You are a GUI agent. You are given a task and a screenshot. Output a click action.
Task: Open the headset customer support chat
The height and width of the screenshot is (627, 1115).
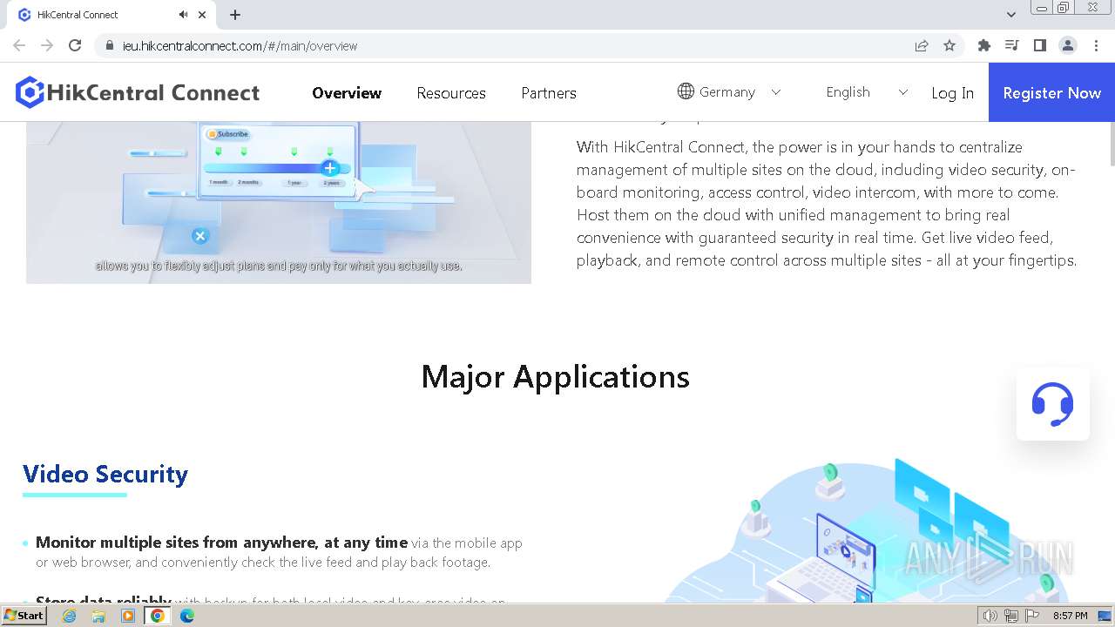1052,404
